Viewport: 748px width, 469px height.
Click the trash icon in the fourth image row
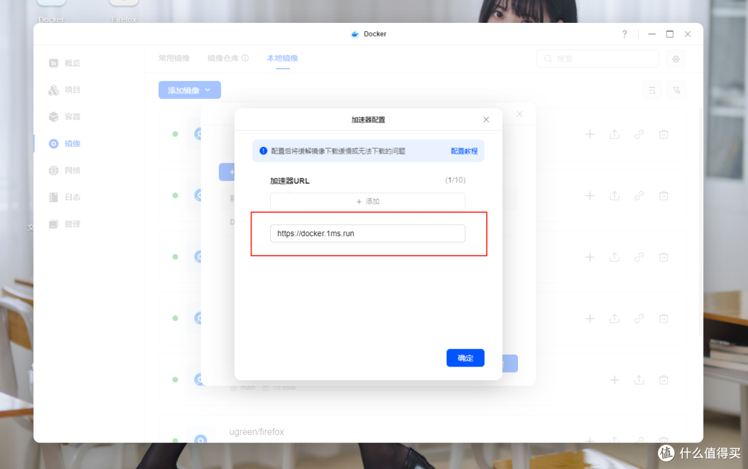point(664,319)
